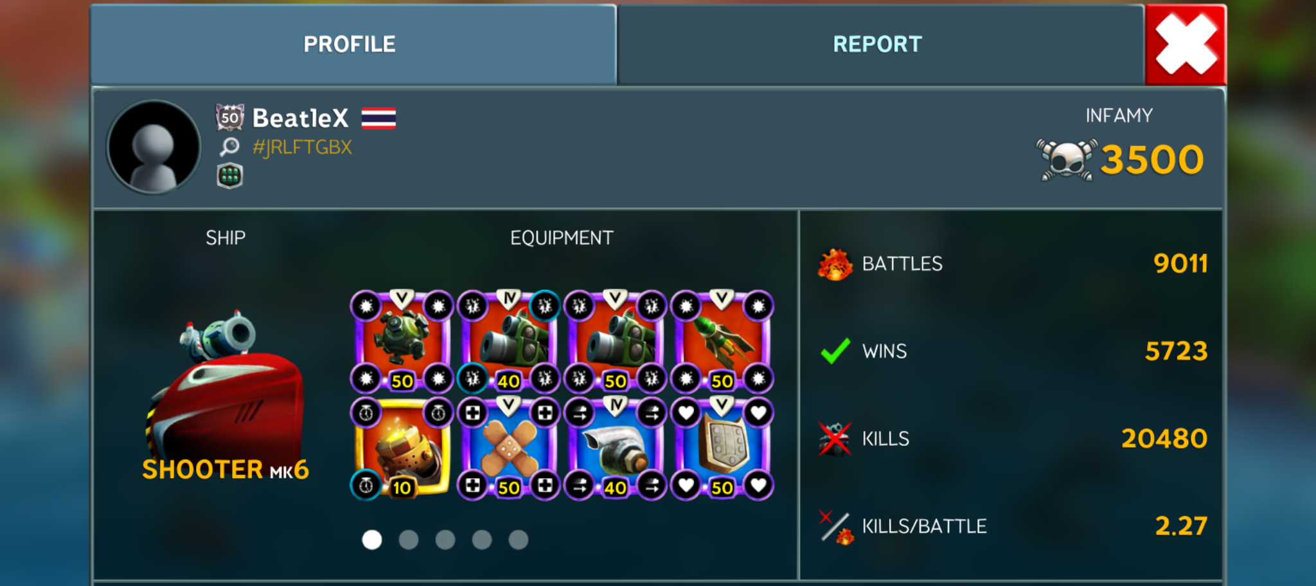Click the player tag #JRLFTGBX
1316x586 pixels.
coord(302,147)
